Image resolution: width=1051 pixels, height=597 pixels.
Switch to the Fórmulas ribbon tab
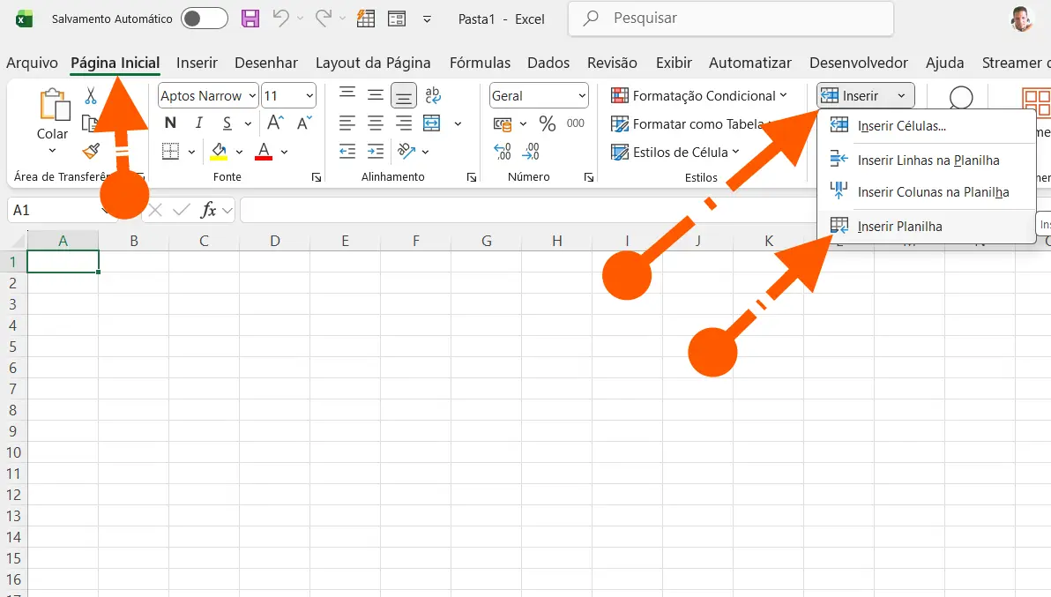480,63
